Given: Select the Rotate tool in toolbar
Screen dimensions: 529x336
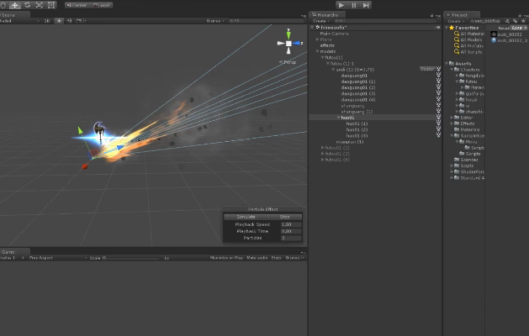Looking at the screenshot, I should pyautogui.click(x=27, y=5).
